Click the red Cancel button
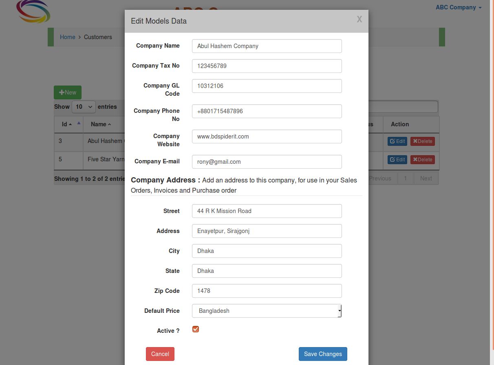 tap(160, 354)
